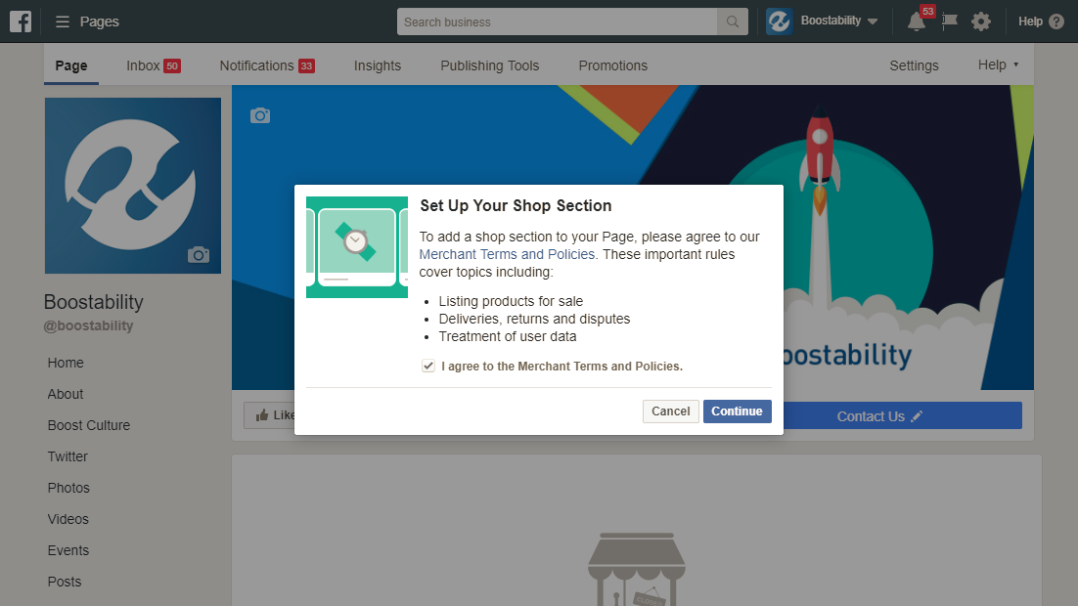Click the Boostability profile picture
The width and height of the screenshot is (1078, 606).
click(x=133, y=186)
